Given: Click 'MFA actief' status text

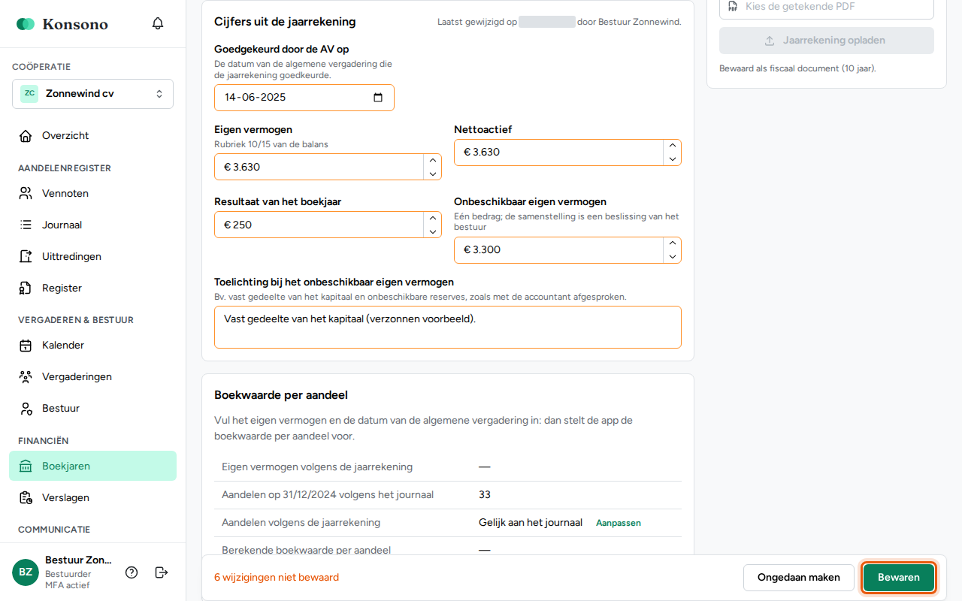Looking at the screenshot, I should point(68,585).
